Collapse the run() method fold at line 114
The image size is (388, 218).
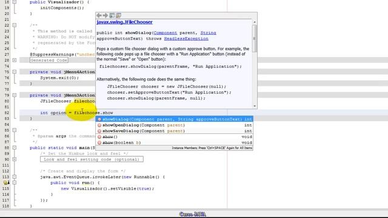(x=15, y=183)
